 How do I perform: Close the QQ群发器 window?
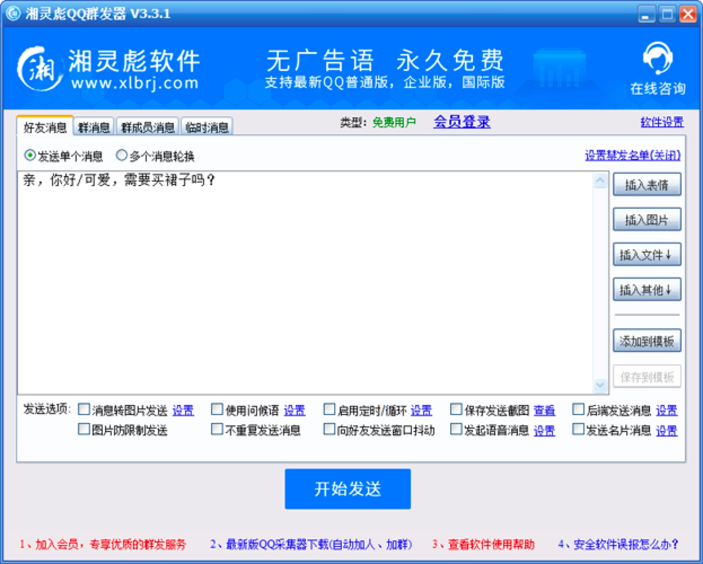(x=688, y=14)
